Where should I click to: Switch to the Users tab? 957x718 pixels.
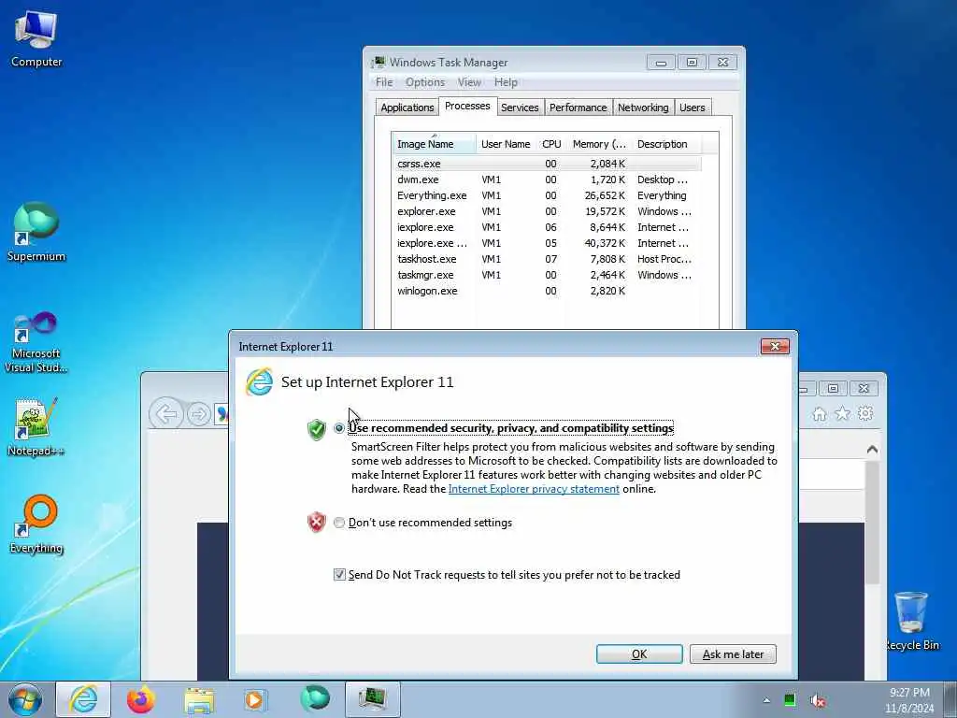coord(693,108)
